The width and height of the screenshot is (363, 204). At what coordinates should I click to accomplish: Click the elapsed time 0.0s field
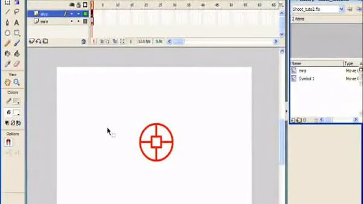click(159, 41)
